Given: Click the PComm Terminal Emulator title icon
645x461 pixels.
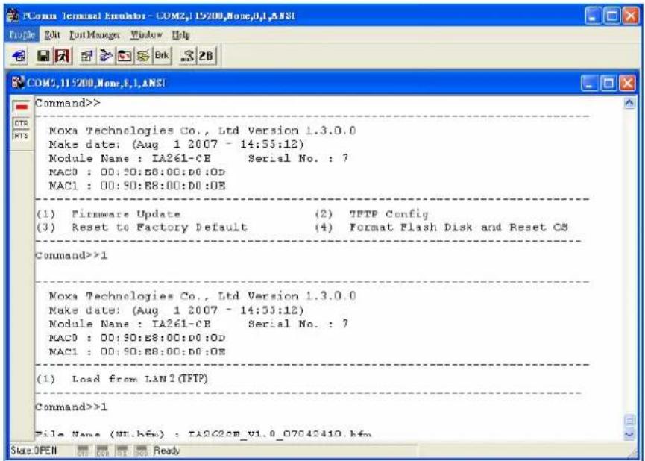Looking at the screenshot, I should tap(14, 16).
